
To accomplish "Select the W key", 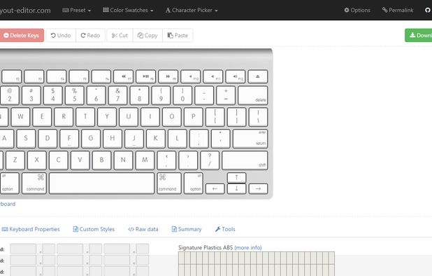I will coord(20,117).
